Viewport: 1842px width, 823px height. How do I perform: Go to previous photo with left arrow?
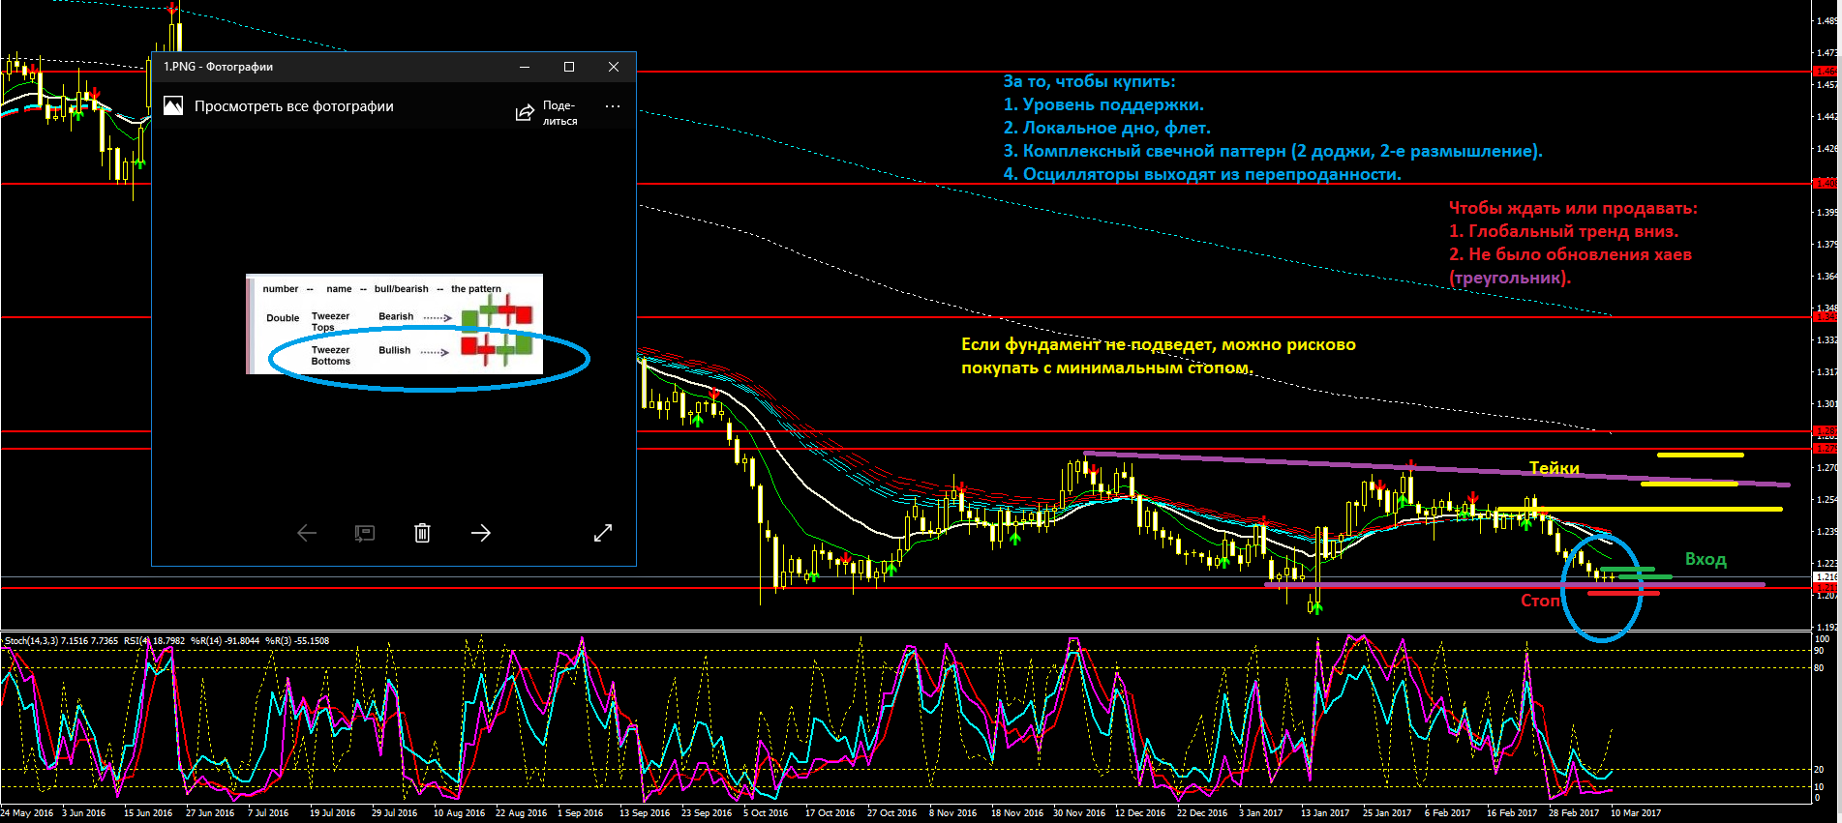point(307,533)
